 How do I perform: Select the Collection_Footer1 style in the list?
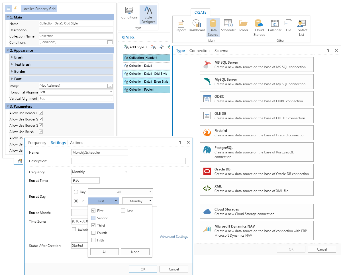pos(146,89)
